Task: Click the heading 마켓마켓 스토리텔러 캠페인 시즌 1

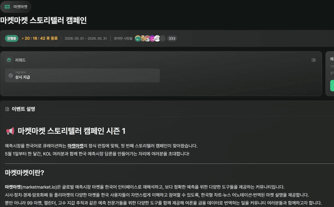Action: coord(71,131)
